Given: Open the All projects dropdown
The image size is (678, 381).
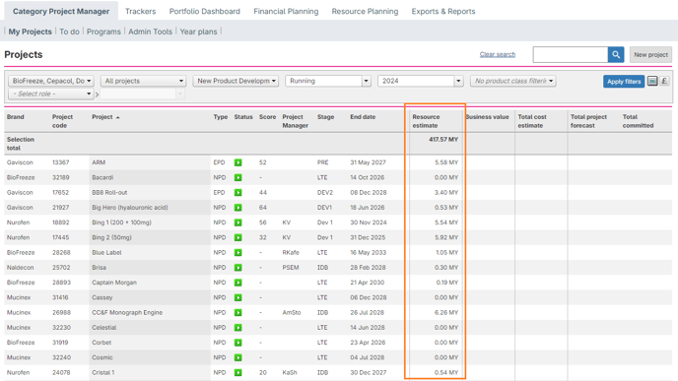Looking at the screenshot, I should pos(143,81).
